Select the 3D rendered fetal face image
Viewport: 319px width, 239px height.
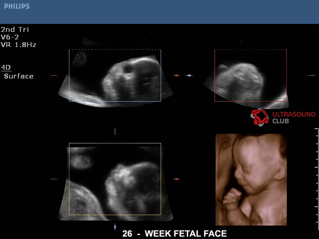coord(251,180)
